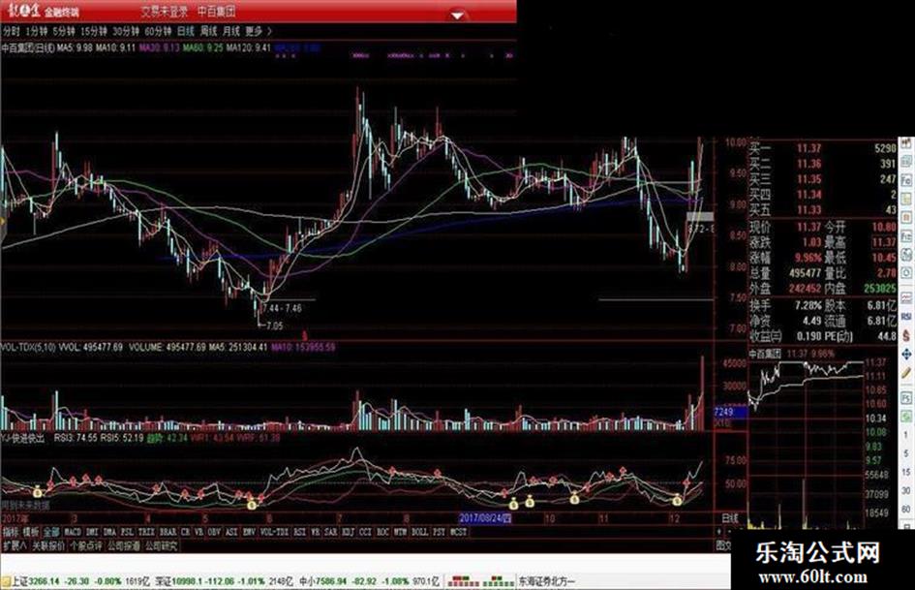Image resolution: width=915 pixels, height=590 pixels.
Task: Click the chart line icon in right sidebar
Action: coord(906,298)
